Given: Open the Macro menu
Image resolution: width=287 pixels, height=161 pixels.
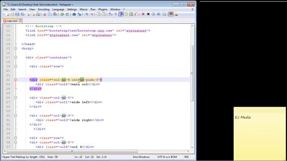Looking at the screenshot, I should 83,9.
